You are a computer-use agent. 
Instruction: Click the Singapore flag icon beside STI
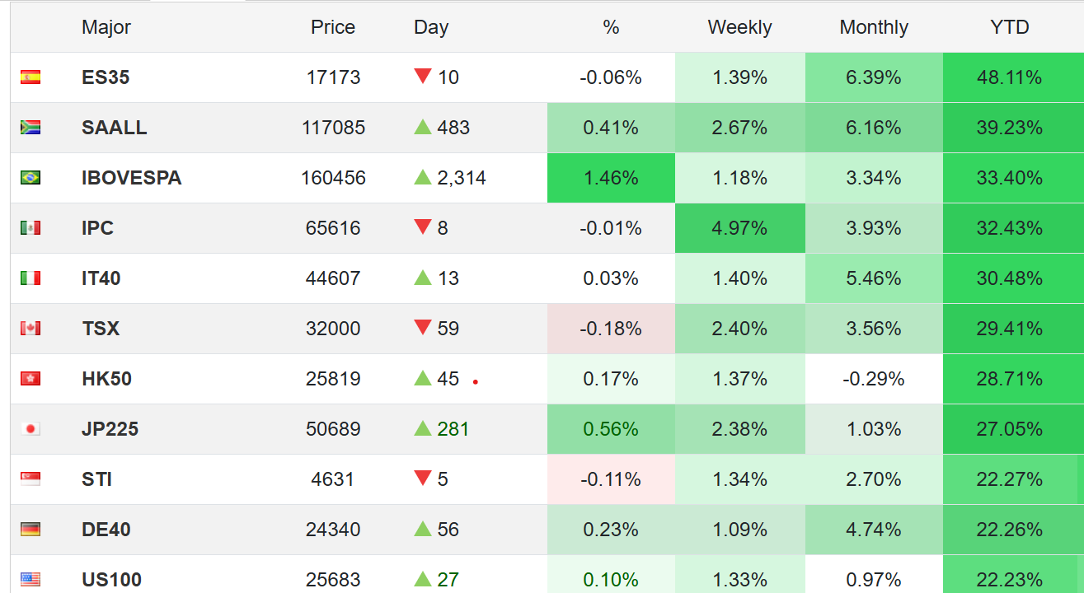(x=31, y=479)
